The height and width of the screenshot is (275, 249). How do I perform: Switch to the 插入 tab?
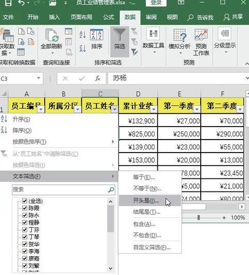pyautogui.click(x=54, y=17)
